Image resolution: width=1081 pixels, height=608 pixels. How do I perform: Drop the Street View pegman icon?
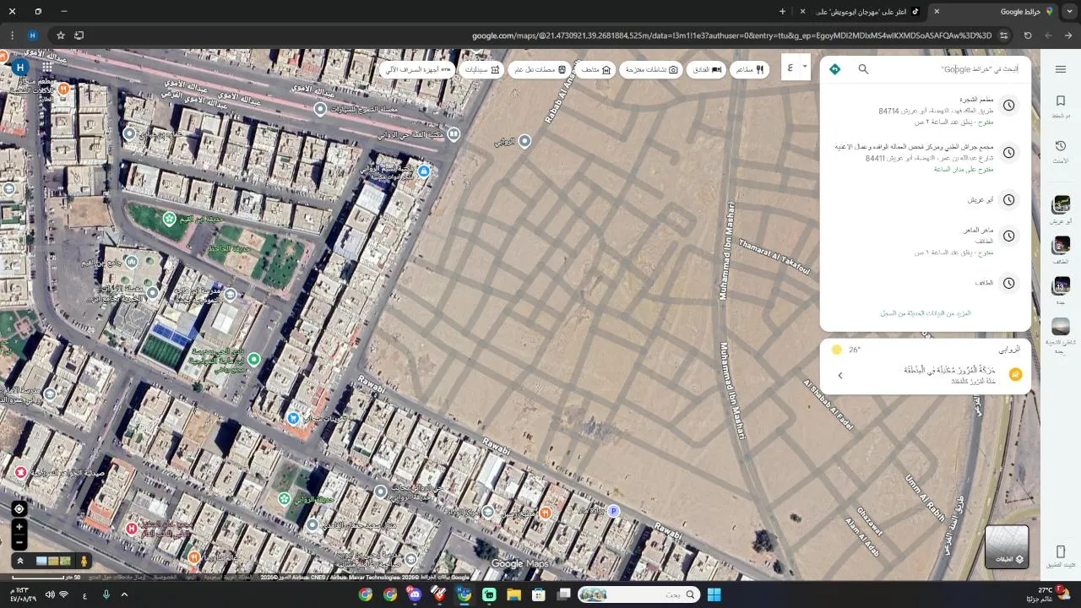[84, 561]
